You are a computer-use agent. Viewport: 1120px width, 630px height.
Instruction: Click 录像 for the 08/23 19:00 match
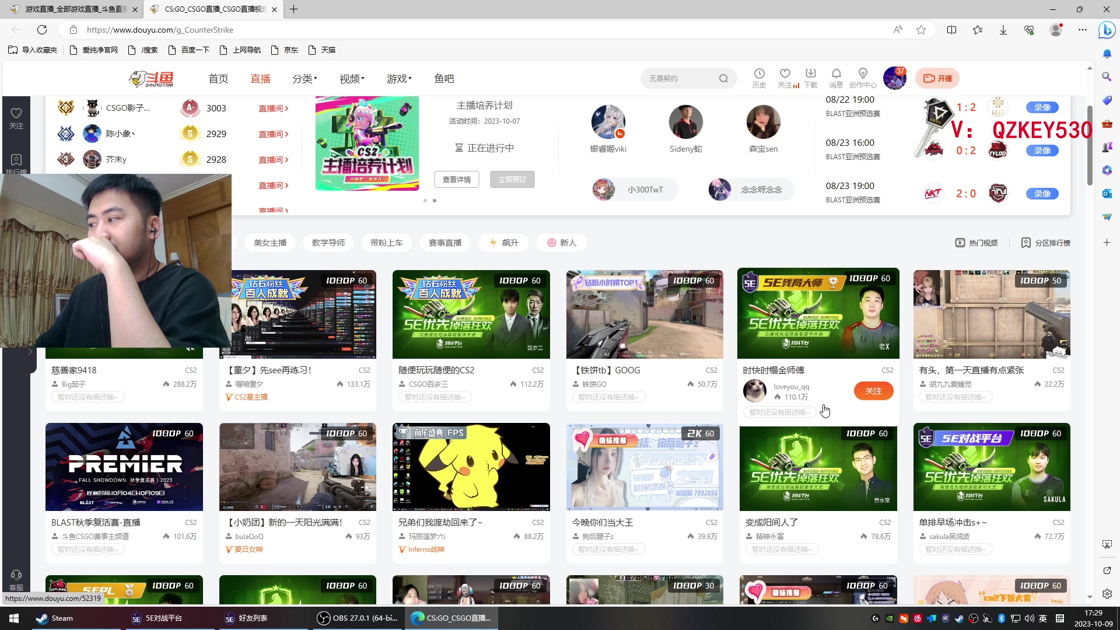1042,194
